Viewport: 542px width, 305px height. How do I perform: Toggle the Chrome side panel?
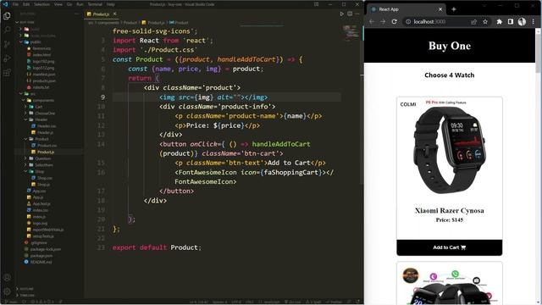[511, 21]
